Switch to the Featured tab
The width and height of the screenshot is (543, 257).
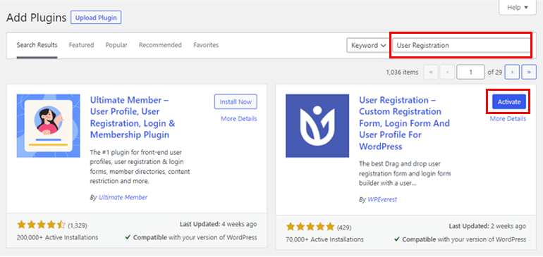pos(81,45)
